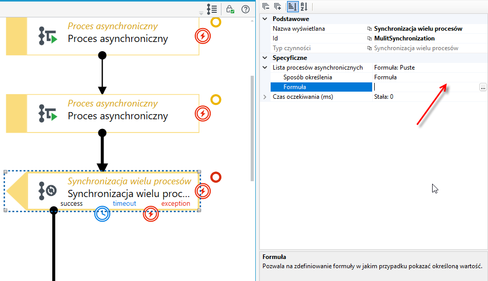Click the side exception lightning on Synchronizacja node

point(202,191)
